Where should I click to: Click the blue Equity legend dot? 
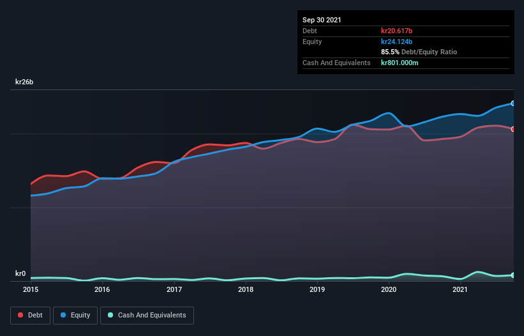click(x=63, y=315)
